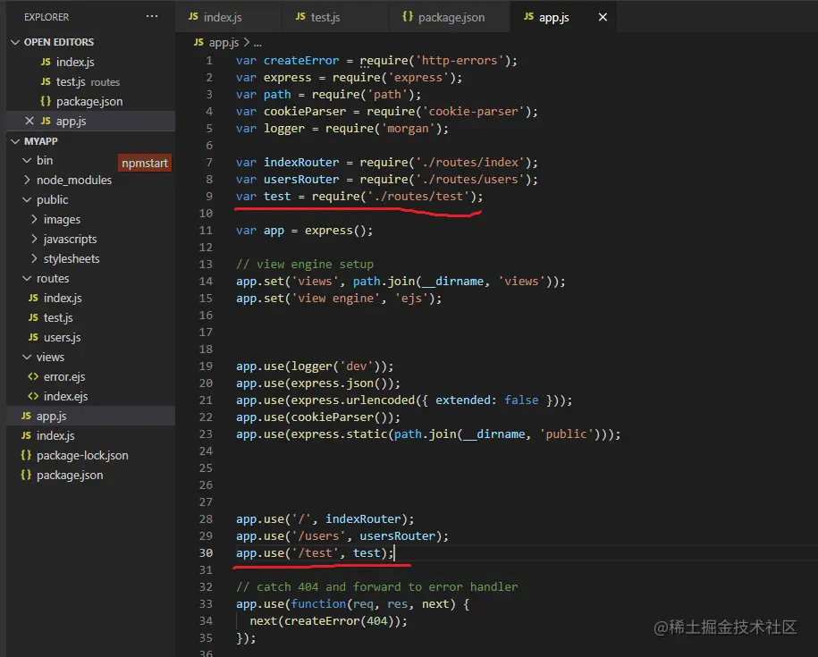Image resolution: width=818 pixels, height=657 pixels.
Task: Open package.json in MYAPP root
Action: click(70, 475)
